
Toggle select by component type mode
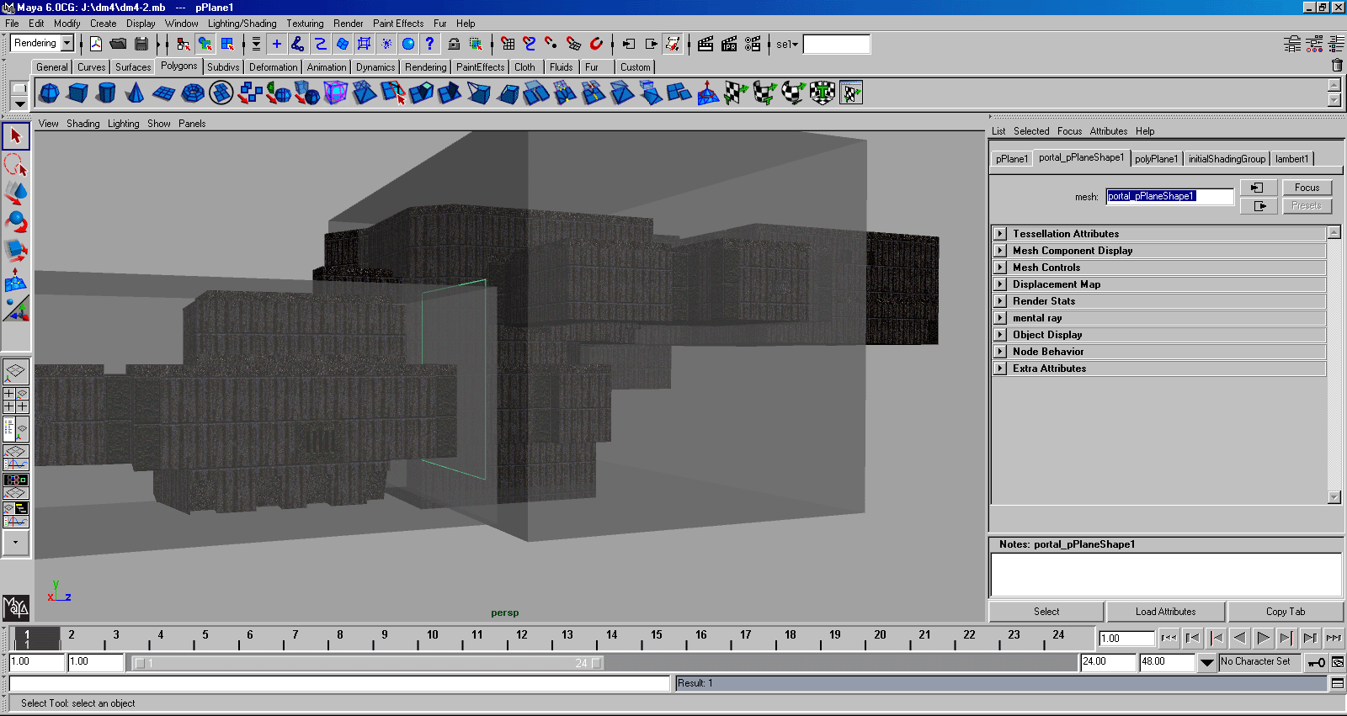click(x=227, y=44)
